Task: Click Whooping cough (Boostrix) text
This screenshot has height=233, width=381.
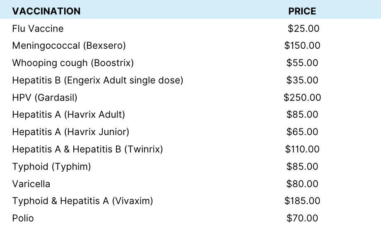Action: pyautogui.click(x=73, y=63)
